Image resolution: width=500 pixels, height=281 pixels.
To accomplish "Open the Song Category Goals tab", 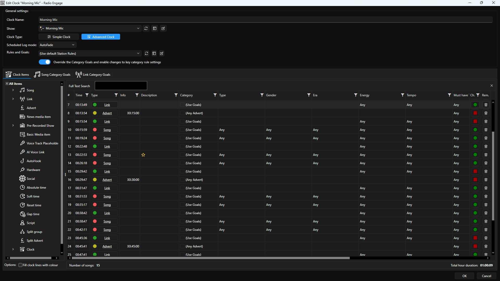I will [52, 74].
